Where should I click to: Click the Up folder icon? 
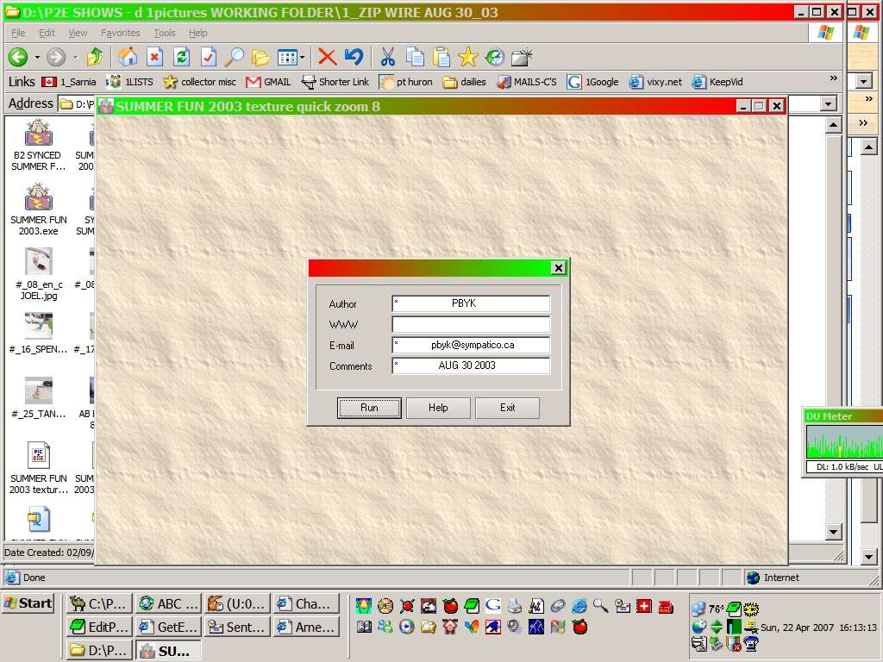(95, 57)
